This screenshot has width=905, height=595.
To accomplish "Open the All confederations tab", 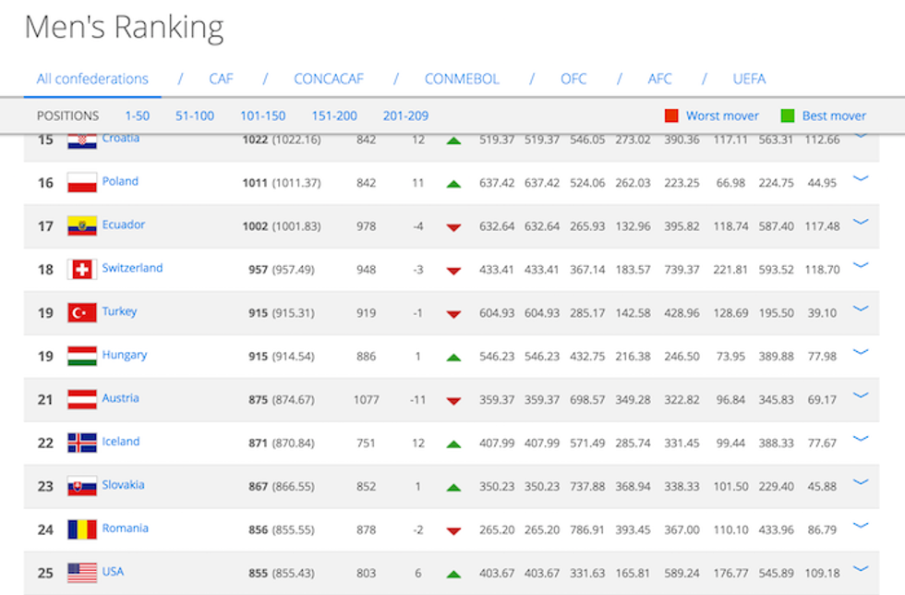I will (92, 79).
